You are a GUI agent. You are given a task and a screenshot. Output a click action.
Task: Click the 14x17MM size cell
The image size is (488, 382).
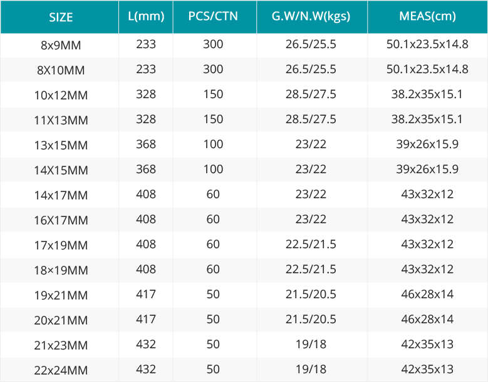click(x=61, y=195)
